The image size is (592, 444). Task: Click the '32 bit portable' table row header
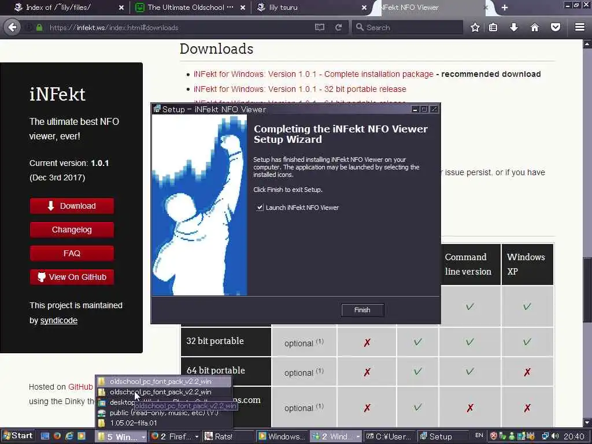coord(226,342)
